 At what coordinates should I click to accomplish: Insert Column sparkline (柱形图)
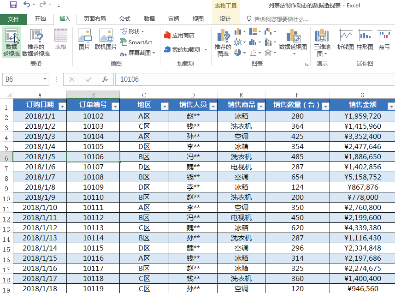(365, 39)
